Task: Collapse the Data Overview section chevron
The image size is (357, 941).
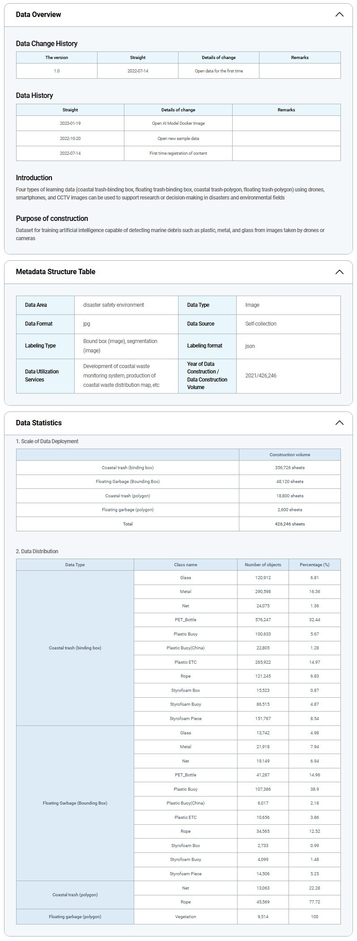Action: 339,14
